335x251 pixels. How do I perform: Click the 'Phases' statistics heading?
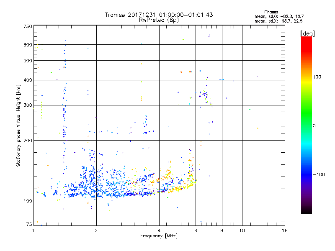pos(271,12)
